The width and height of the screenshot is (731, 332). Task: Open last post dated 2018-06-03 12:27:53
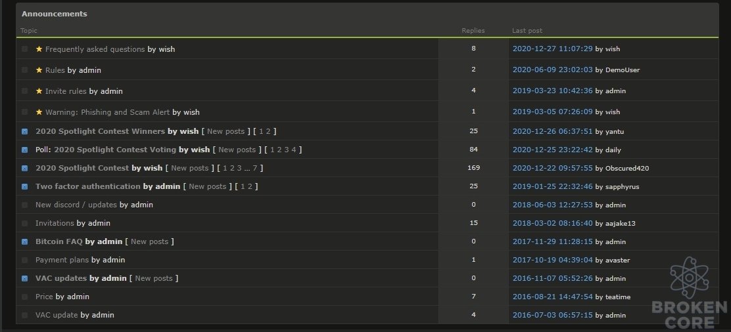[552, 205]
